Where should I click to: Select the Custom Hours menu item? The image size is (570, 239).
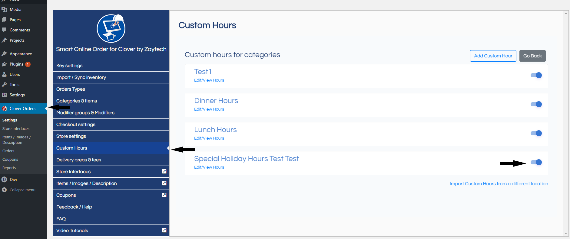point(111,148)
